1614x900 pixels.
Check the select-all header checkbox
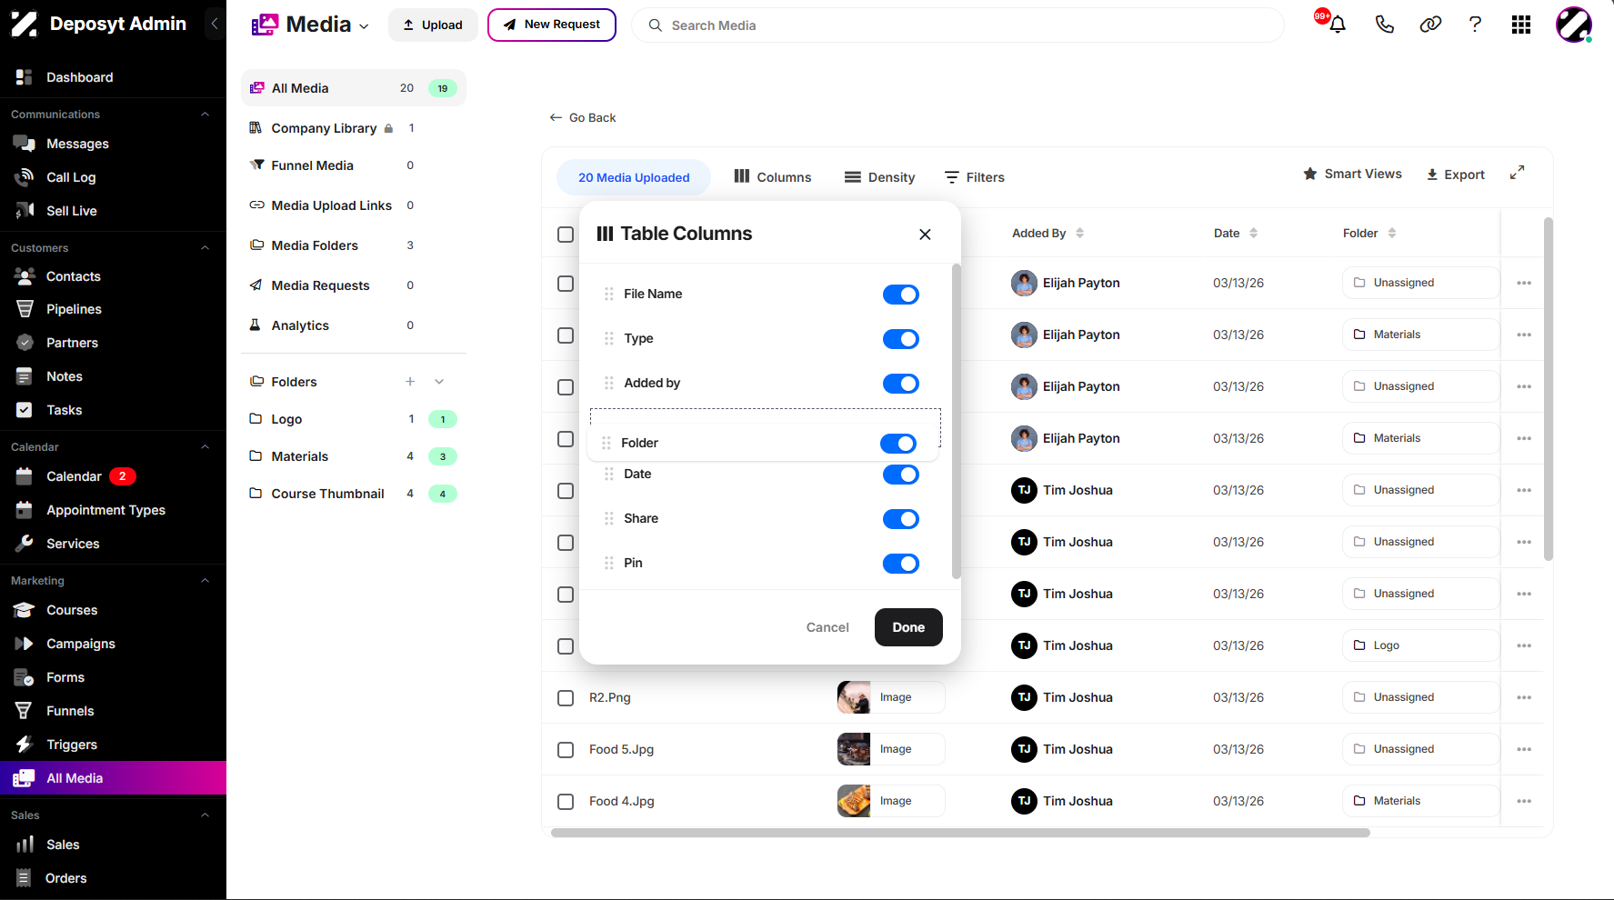(x=566, y=235)
